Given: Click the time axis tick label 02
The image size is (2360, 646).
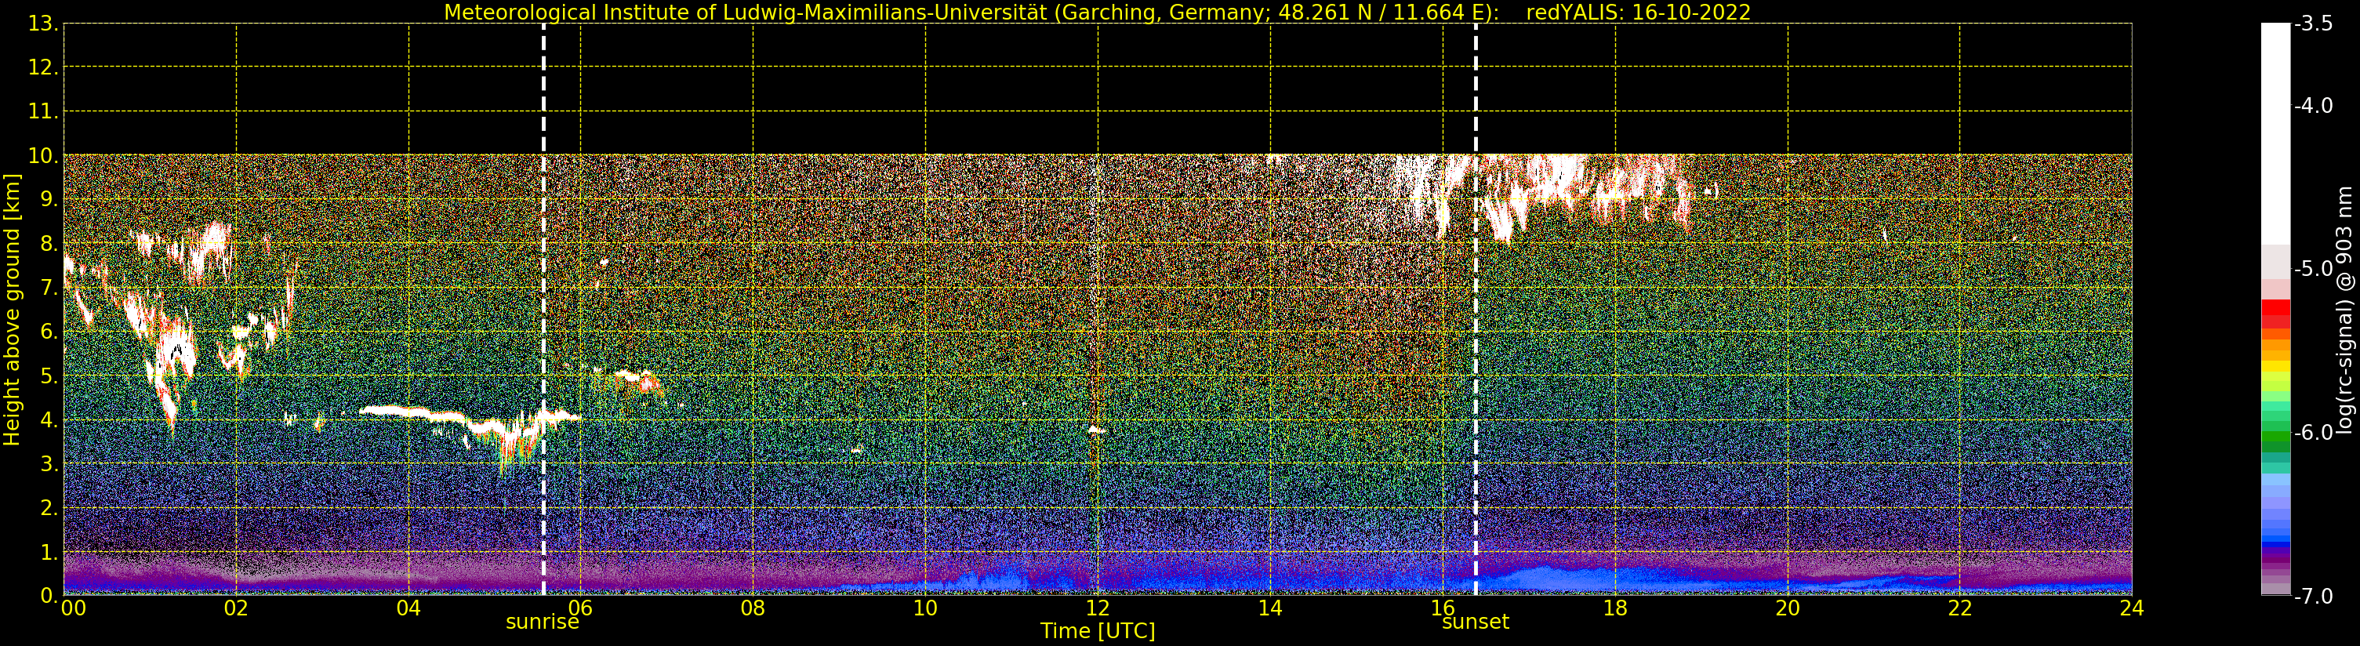Looking at the screenshot, I should (236, 608).
